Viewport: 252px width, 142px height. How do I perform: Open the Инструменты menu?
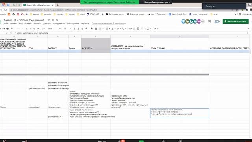coord(59,24)
